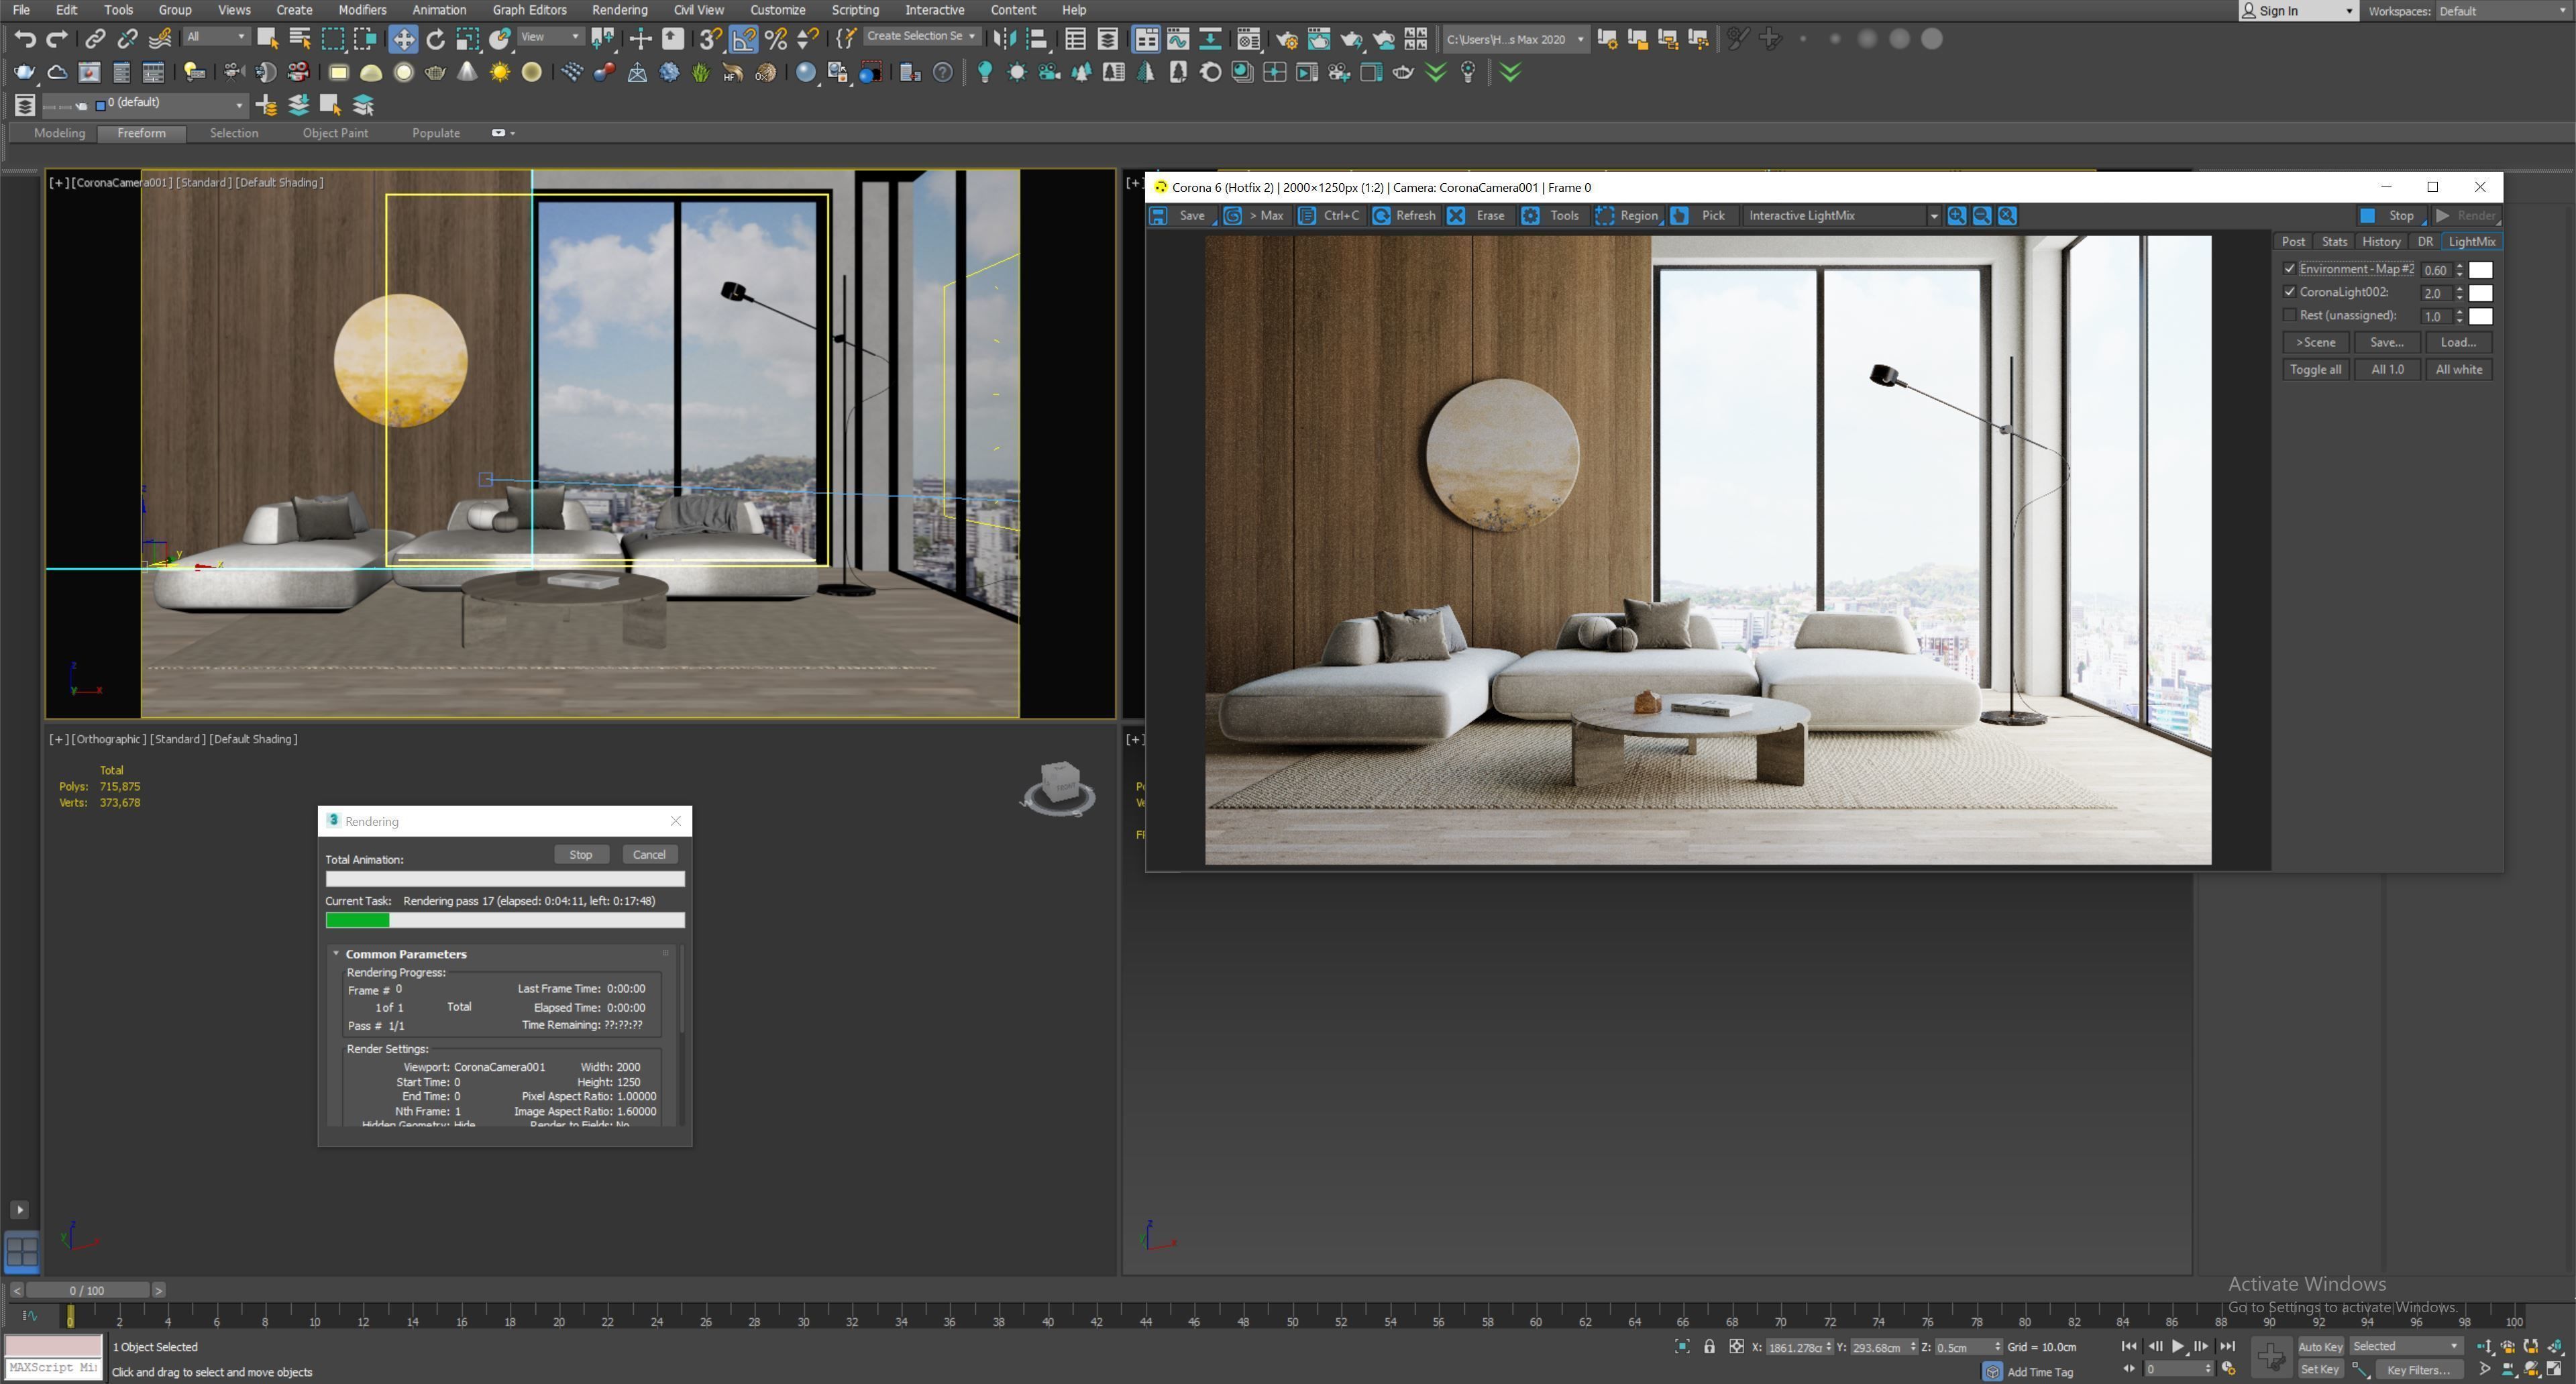Switch to the Post tab
This screenshot has width=2576, height=1384.
(2293, 241)
